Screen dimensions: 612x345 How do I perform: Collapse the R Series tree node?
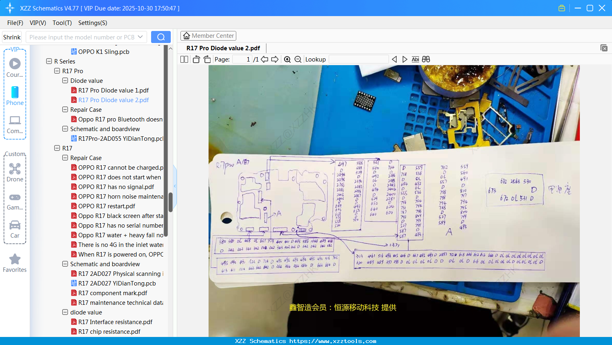pyautogui.click(x=48, y=61)
